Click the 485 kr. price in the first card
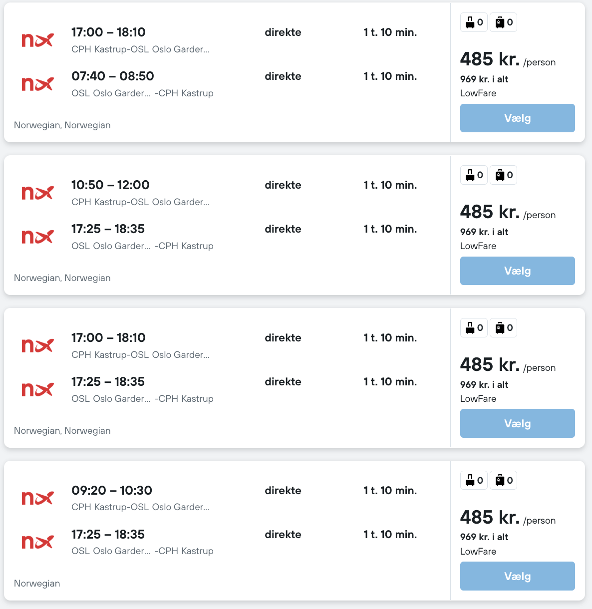This screenshot has height=609, width=592. 490,59
